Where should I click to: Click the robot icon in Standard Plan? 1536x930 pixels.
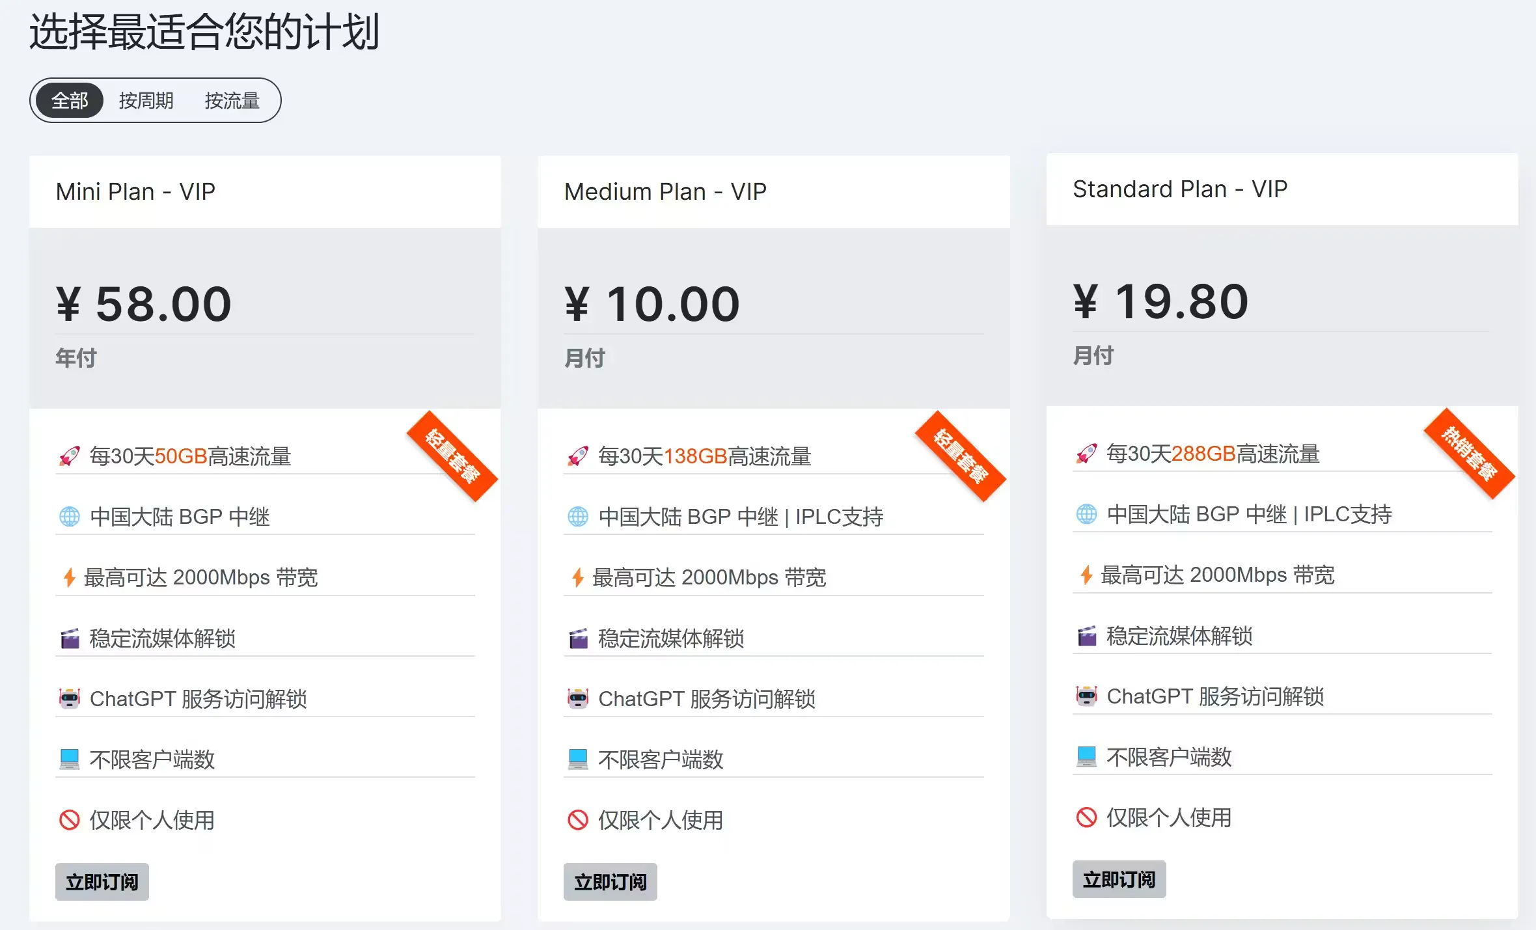coord(1086,696)
